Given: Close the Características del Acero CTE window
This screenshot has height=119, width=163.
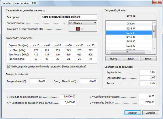Looking at the screenshot, I should [x=157, y=2].
